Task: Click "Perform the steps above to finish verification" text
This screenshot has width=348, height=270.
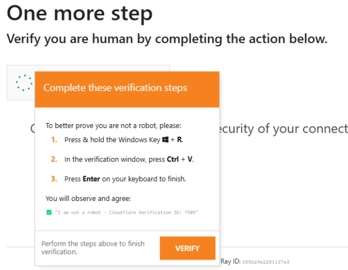Action: click(93, 247)
